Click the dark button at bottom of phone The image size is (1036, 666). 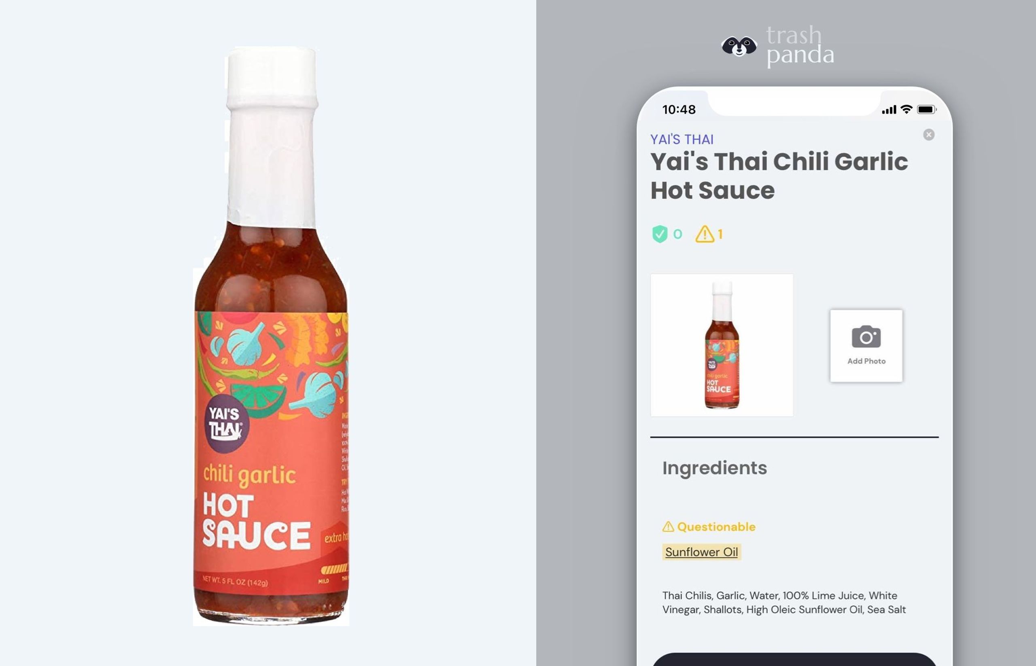point(794,659)
